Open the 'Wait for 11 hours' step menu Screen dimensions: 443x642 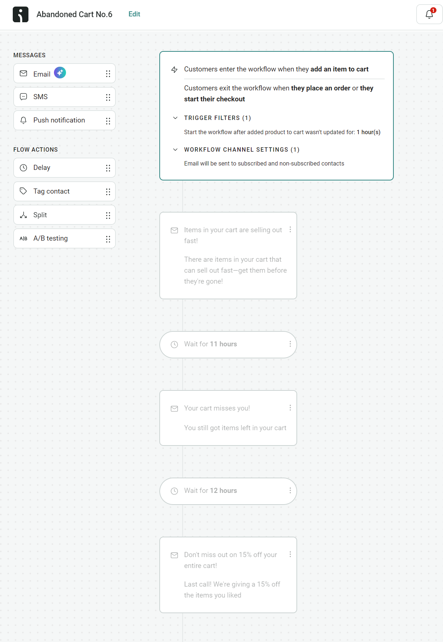click(290, 344)
